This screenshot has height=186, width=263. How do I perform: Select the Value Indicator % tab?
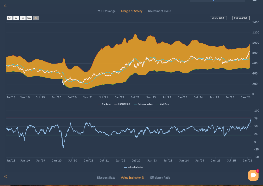click(x=133, y=178)
